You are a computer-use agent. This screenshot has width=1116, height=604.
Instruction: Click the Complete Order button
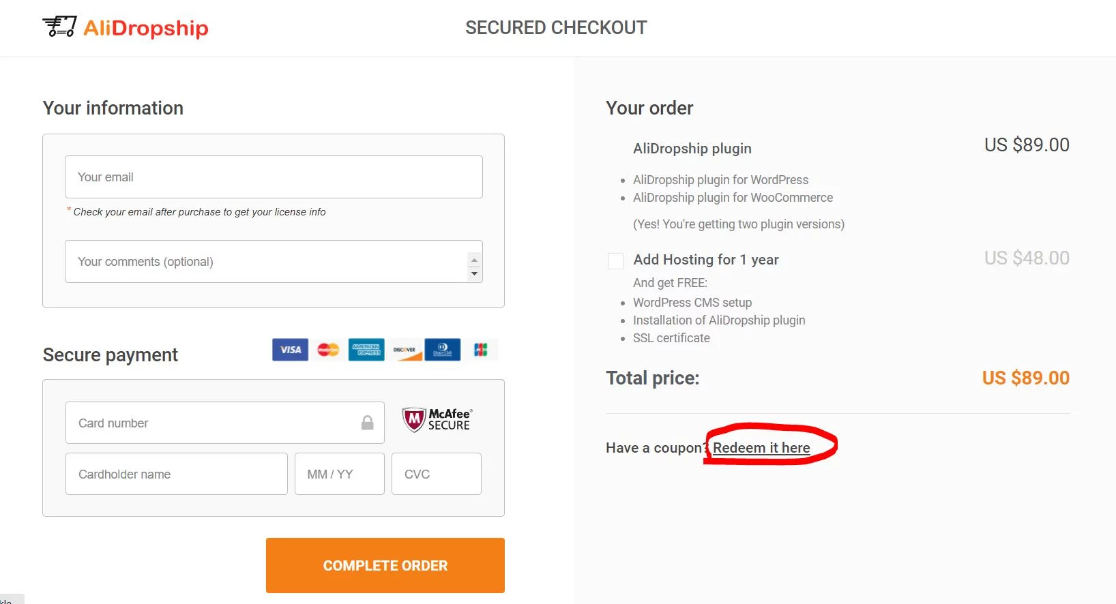tap(385, 565)
